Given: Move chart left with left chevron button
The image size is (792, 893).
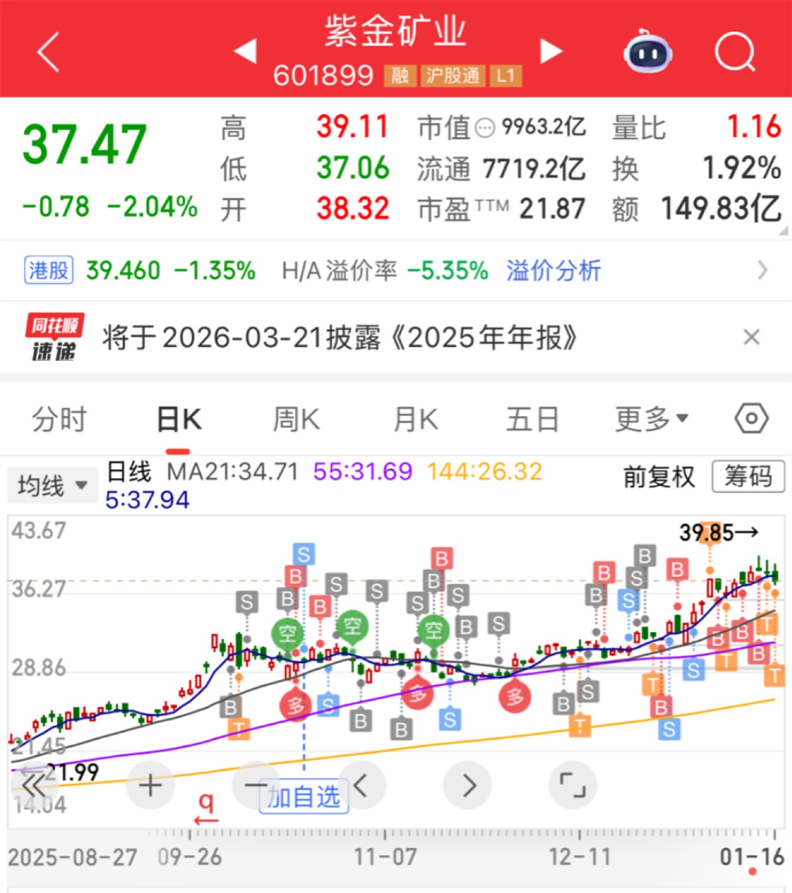Looking at the screenshot, I should click(361, 785).
